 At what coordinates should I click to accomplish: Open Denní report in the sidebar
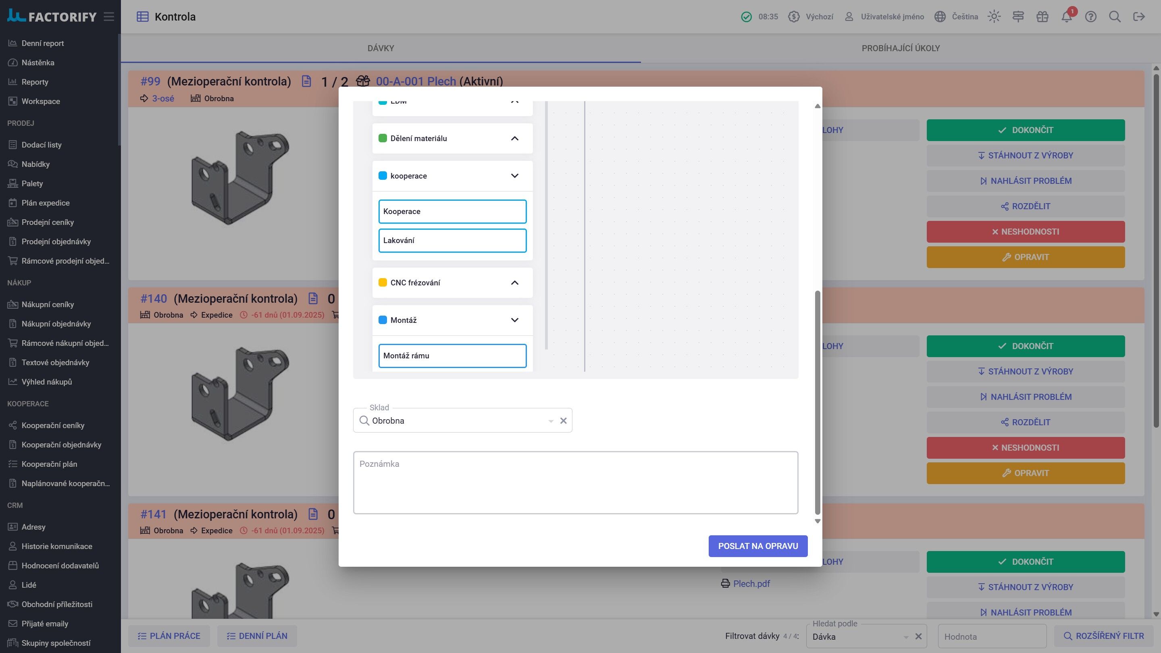coord(42,43)
